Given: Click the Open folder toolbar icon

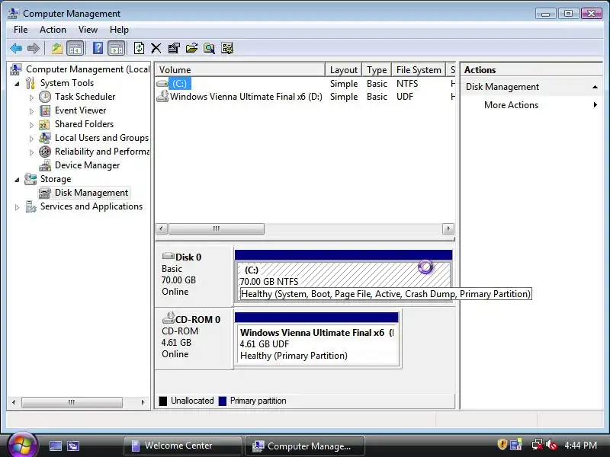Looking at the screenshot, I should point(191,49).
